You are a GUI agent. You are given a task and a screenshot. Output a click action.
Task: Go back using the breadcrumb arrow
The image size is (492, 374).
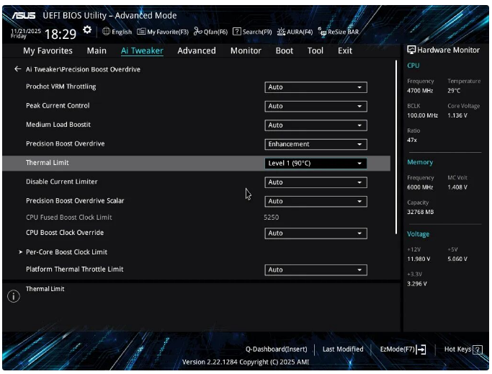pos(18,69)
